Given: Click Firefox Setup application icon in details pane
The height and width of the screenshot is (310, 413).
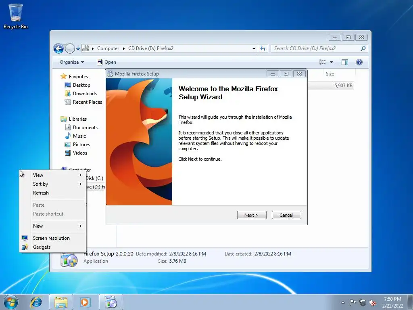Looking at the screenshot, I should [x=69, y=260].
